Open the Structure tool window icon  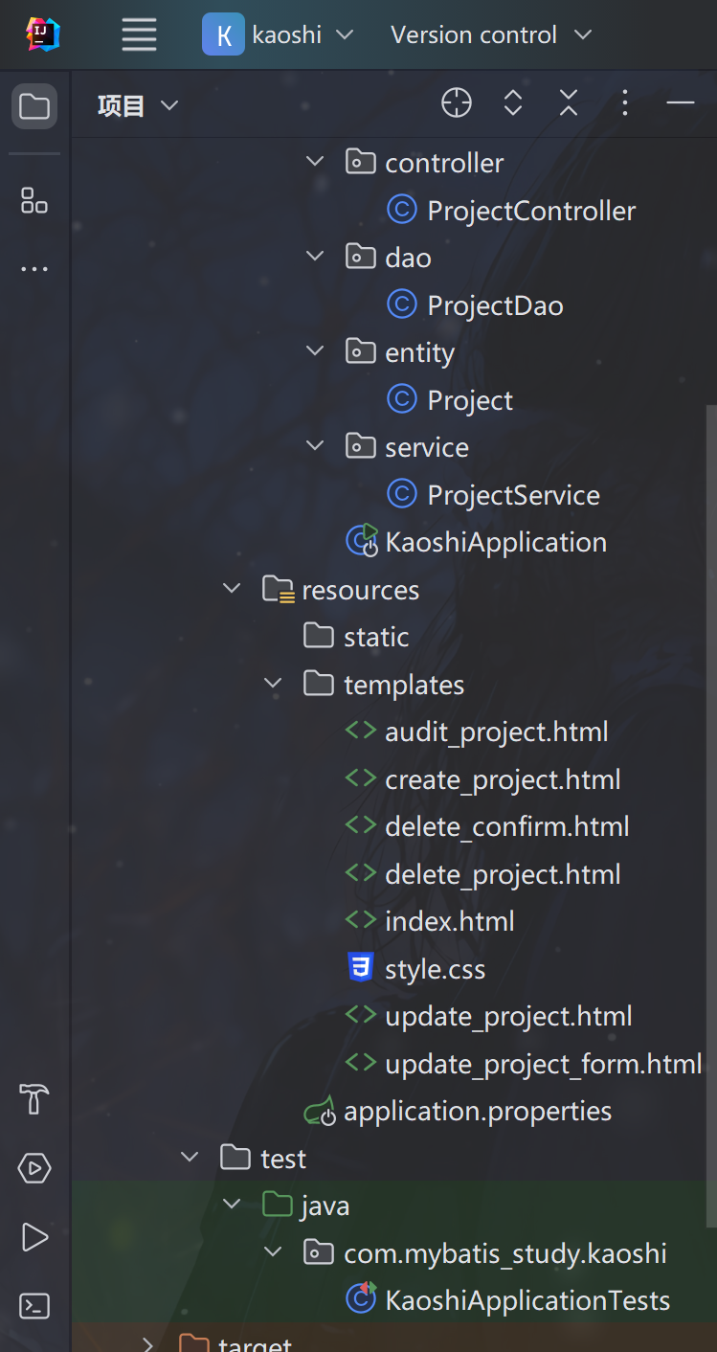click(x=34, y=201)
